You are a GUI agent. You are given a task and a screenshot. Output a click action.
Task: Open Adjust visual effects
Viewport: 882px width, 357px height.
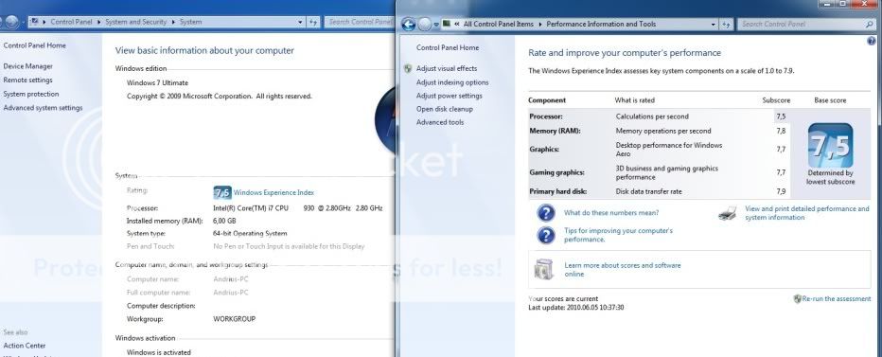point(446,69)
